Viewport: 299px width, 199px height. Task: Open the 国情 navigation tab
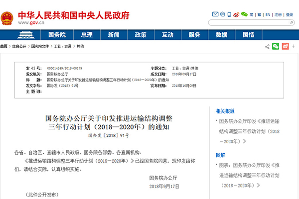249,35
